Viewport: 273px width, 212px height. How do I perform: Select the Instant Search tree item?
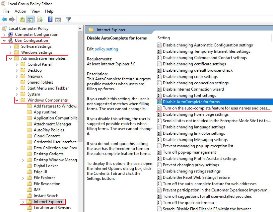[x=46, y=196]
